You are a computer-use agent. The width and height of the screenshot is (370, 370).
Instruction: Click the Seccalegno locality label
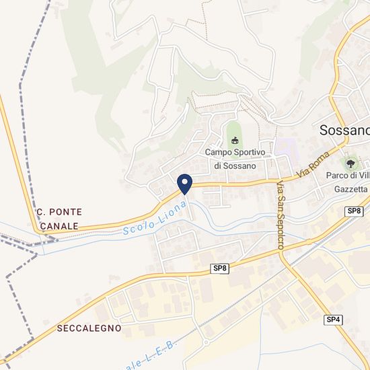click(x=89, y=328)
